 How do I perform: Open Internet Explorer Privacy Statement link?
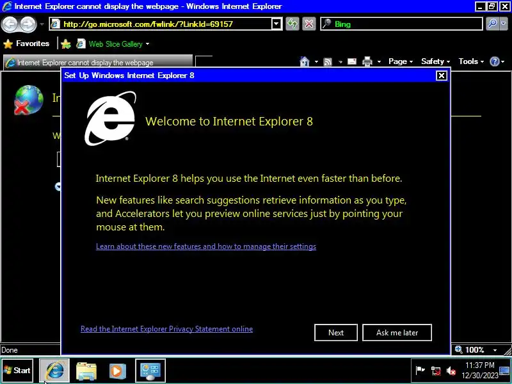click(166, 329)
